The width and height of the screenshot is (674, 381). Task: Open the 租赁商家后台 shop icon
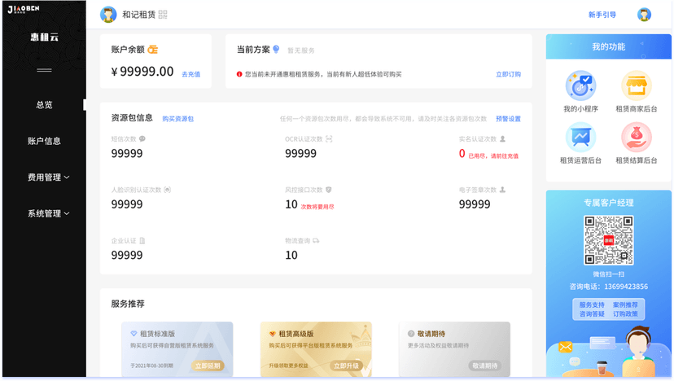[636, 86]
